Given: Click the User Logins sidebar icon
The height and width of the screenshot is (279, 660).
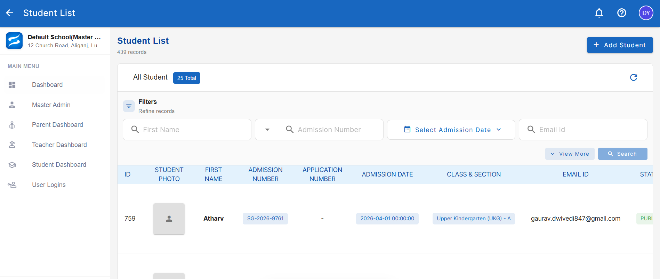Looking at the screenshot, I should [x=12, y=185].
